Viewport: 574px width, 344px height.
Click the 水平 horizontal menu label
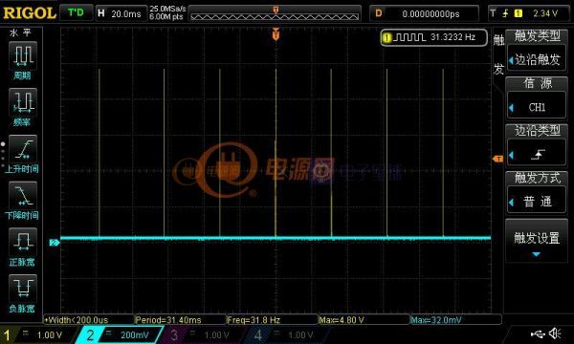[20, 32]
